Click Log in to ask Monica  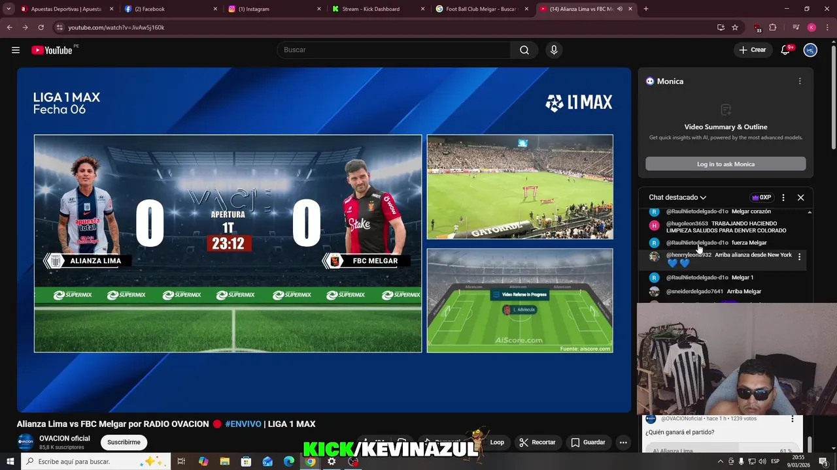(x=726, y=164)
